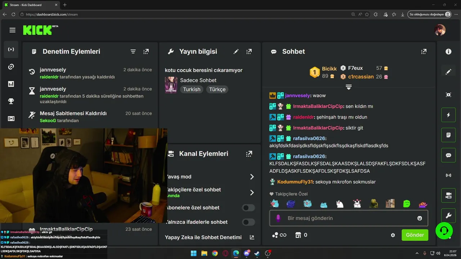Open a new browser tab
Viewport: 461px width, 259px height.
pos(65,5)
